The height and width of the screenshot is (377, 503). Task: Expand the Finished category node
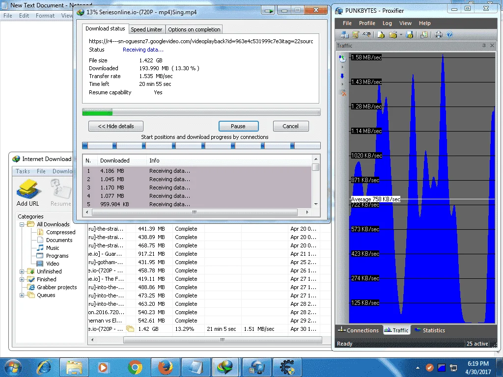coord(22,279)
